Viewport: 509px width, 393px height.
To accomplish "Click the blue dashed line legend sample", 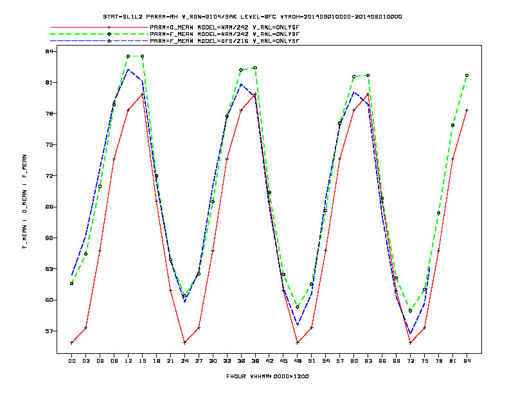I will pyautogui.click(x=100, y=41).
